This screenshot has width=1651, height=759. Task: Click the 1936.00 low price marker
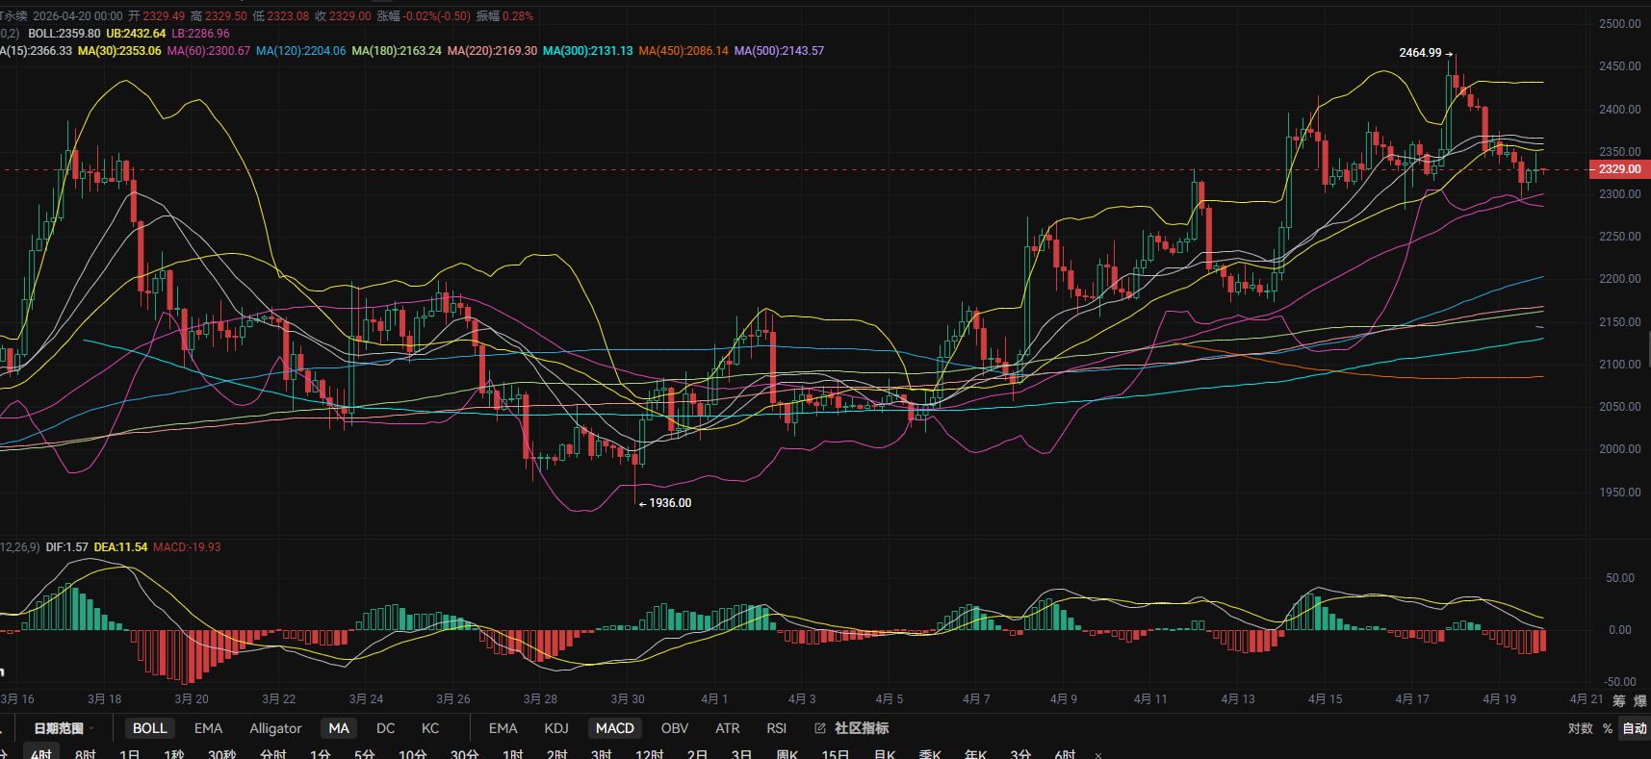click(x=669, y=503)
